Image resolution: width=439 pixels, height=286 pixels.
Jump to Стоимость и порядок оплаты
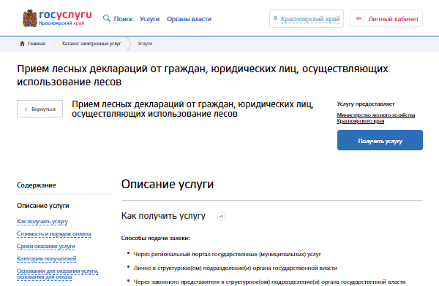(53, 233)
